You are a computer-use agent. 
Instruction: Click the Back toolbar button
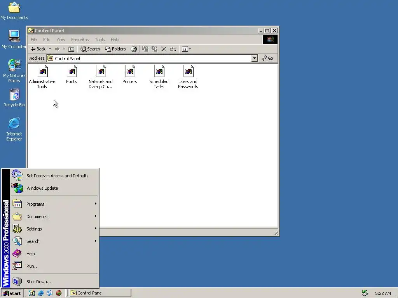pyautogui.click(x=38, y=49)
